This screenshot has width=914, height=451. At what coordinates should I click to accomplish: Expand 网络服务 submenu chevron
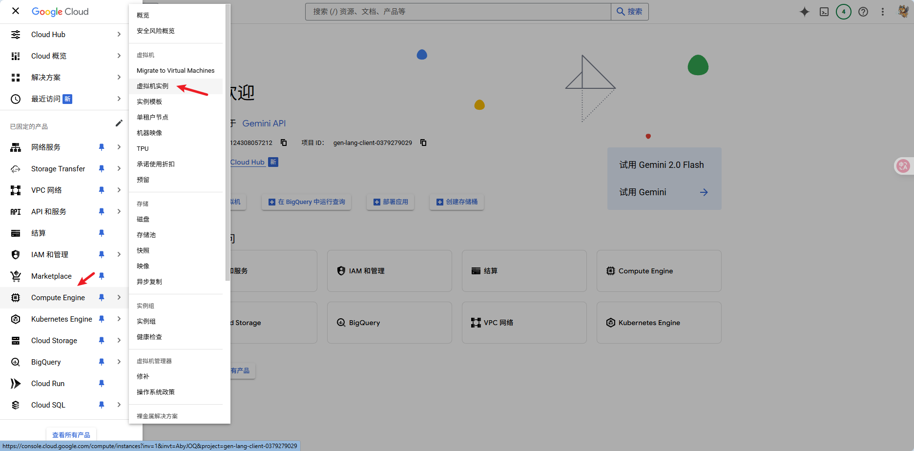tap(119, 147)
